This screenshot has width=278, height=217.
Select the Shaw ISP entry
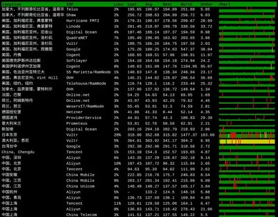point(71,15)
